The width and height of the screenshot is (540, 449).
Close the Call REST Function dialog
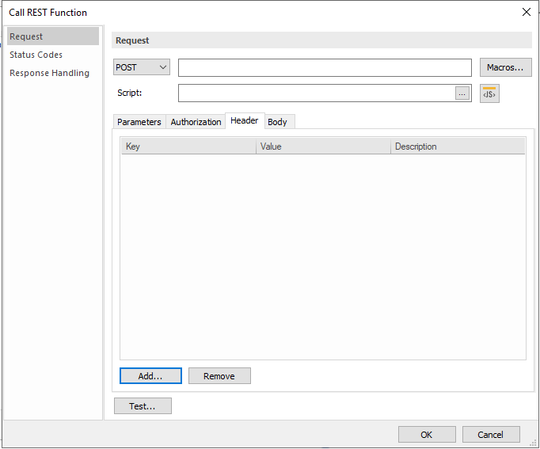527,12
